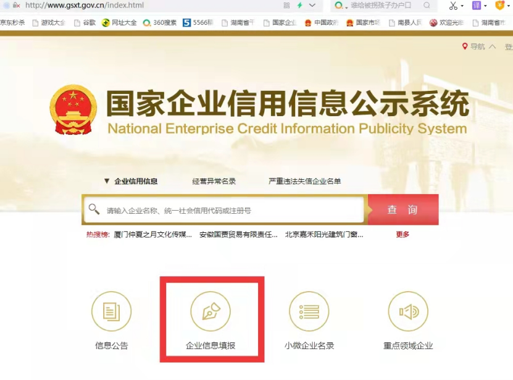The height and width of the screenshot is (380, 513).
Task: Select the 企业信用信息 search tab
Action: pos(136,181)
